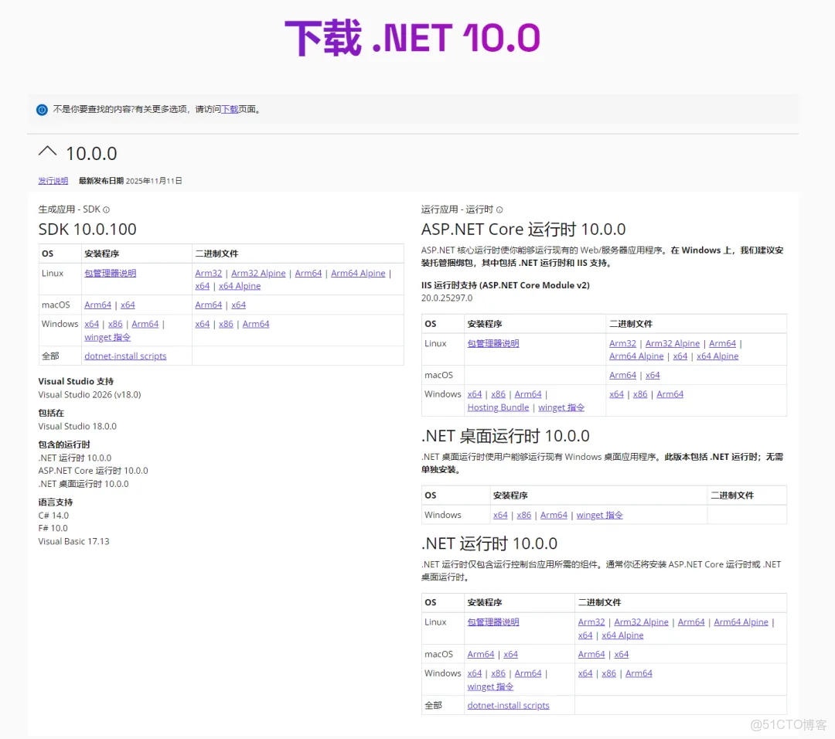Open dotnet-install scripts in the .NET 运行时 table
The height and width of the screenshot is (739, 835).
coord(508,705)
